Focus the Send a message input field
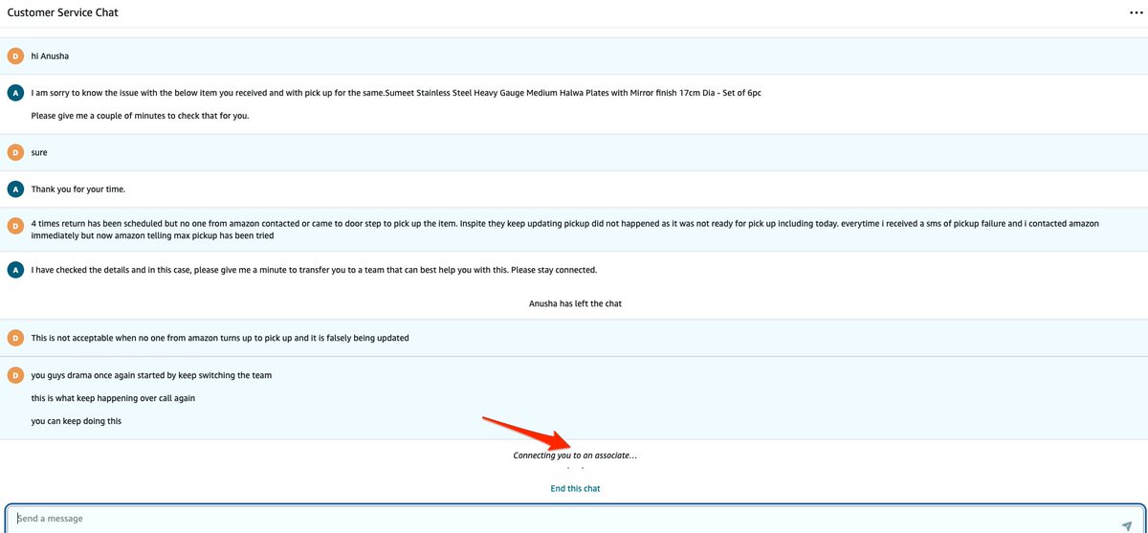 574,519
